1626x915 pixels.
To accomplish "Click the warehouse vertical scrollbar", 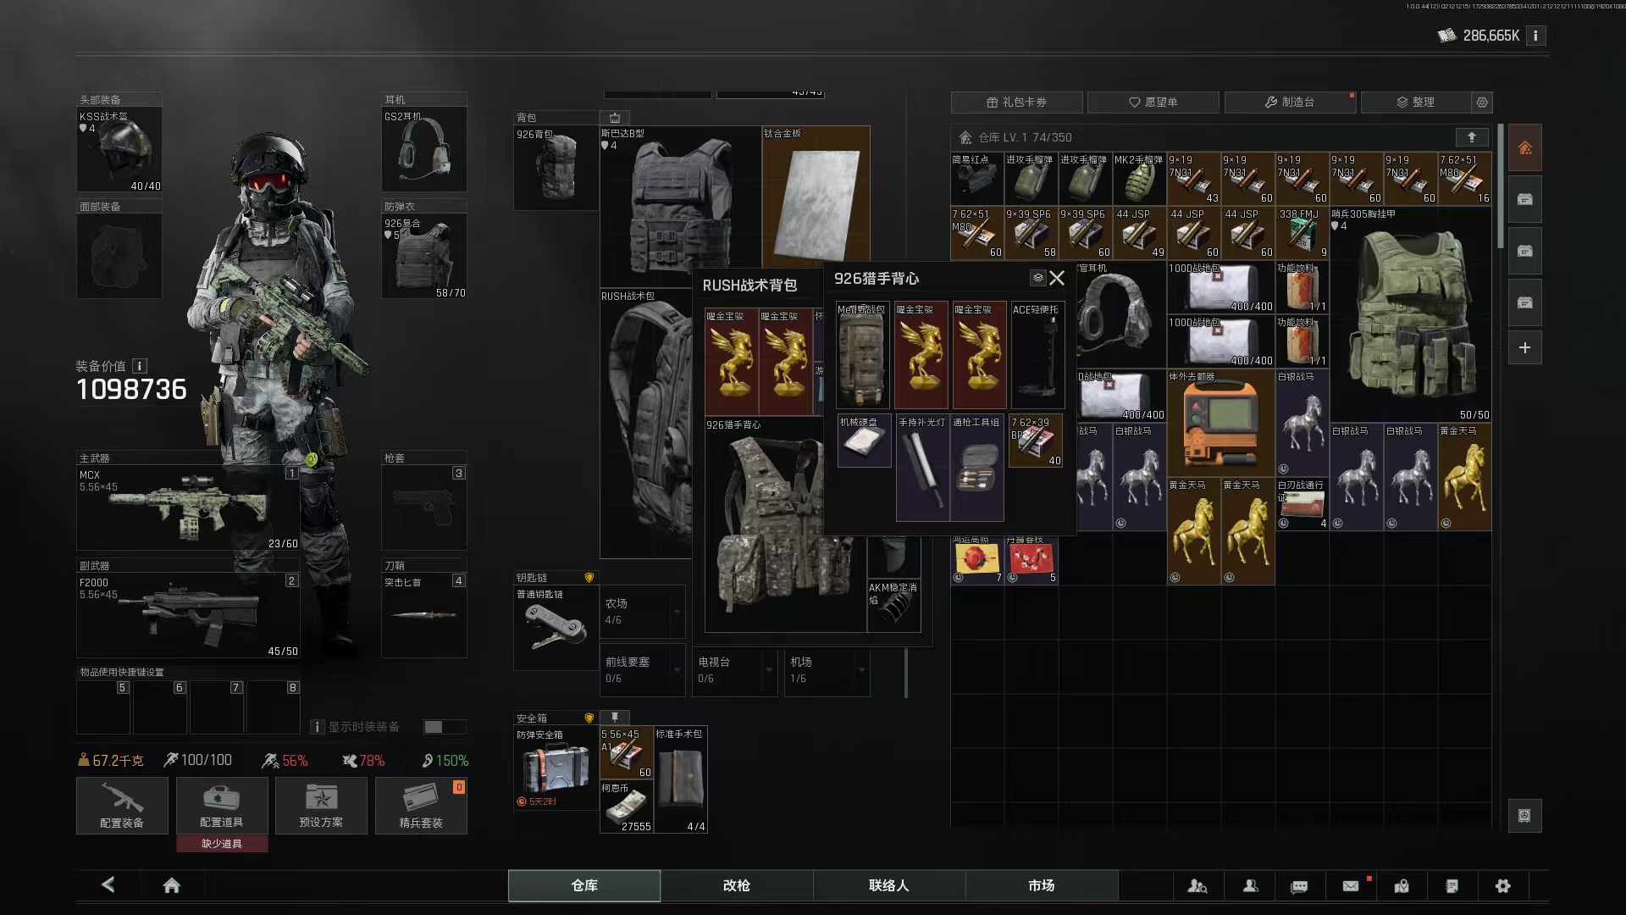I will (1500, 186).
